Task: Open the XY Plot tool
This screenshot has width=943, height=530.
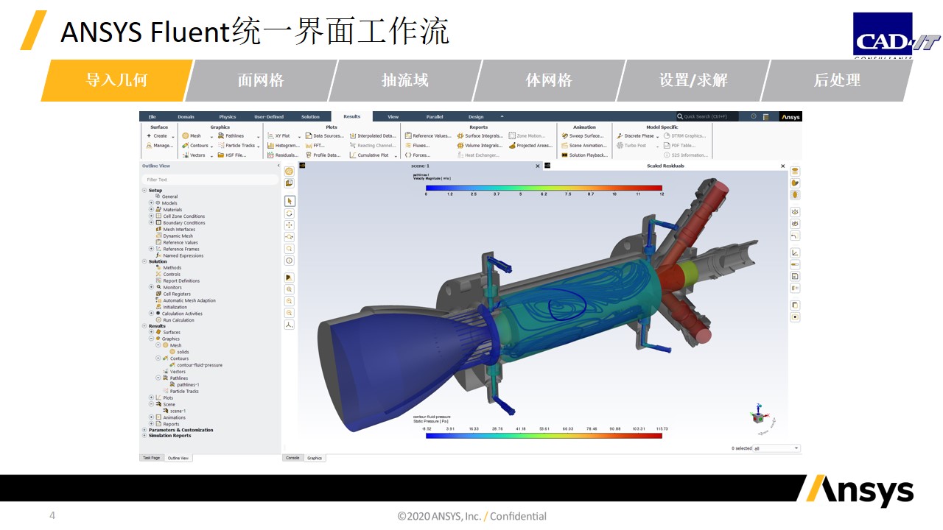Action: 278,136
